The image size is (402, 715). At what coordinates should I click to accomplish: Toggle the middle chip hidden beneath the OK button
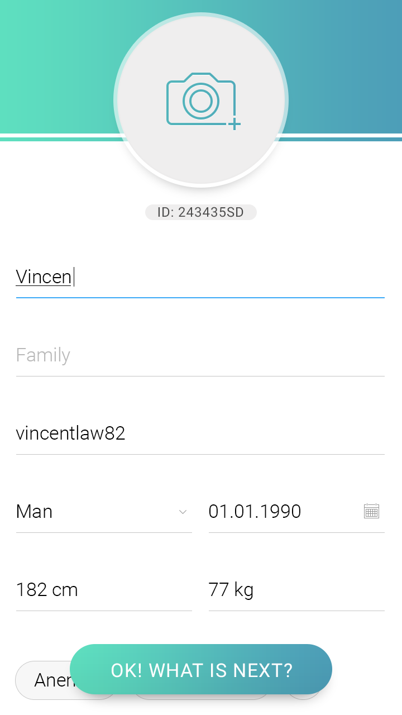(x=201, y=697)
